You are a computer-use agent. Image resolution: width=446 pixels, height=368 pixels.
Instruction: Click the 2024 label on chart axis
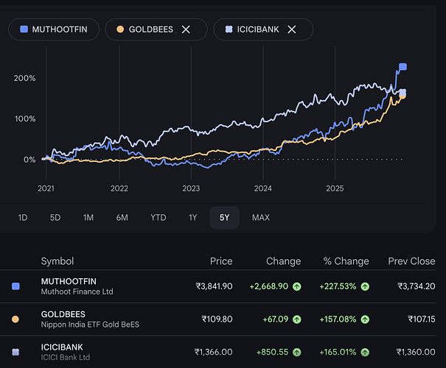click(x=263, y=188)
